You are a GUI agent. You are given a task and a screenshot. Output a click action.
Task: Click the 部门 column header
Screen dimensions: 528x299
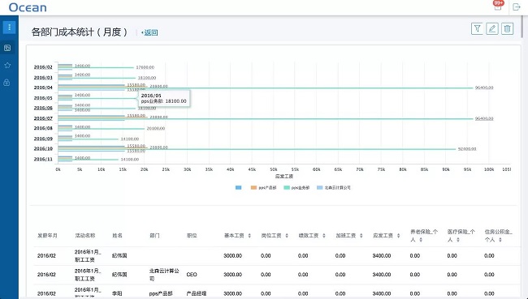pos(154,236)
